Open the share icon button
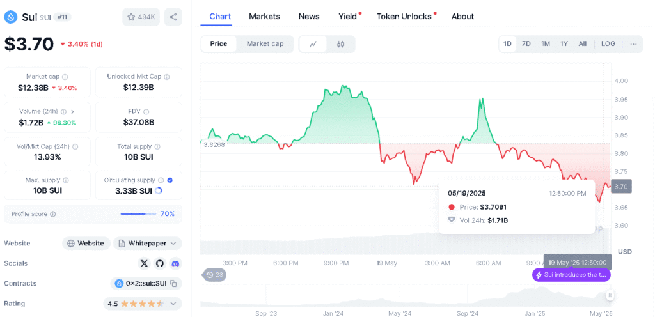 click(173, 17)
